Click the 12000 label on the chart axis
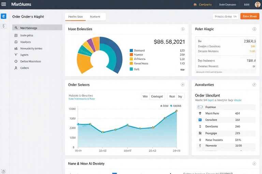Image resolution: width=262 pixels, height=174 pixels. click(x=72, y=109)
